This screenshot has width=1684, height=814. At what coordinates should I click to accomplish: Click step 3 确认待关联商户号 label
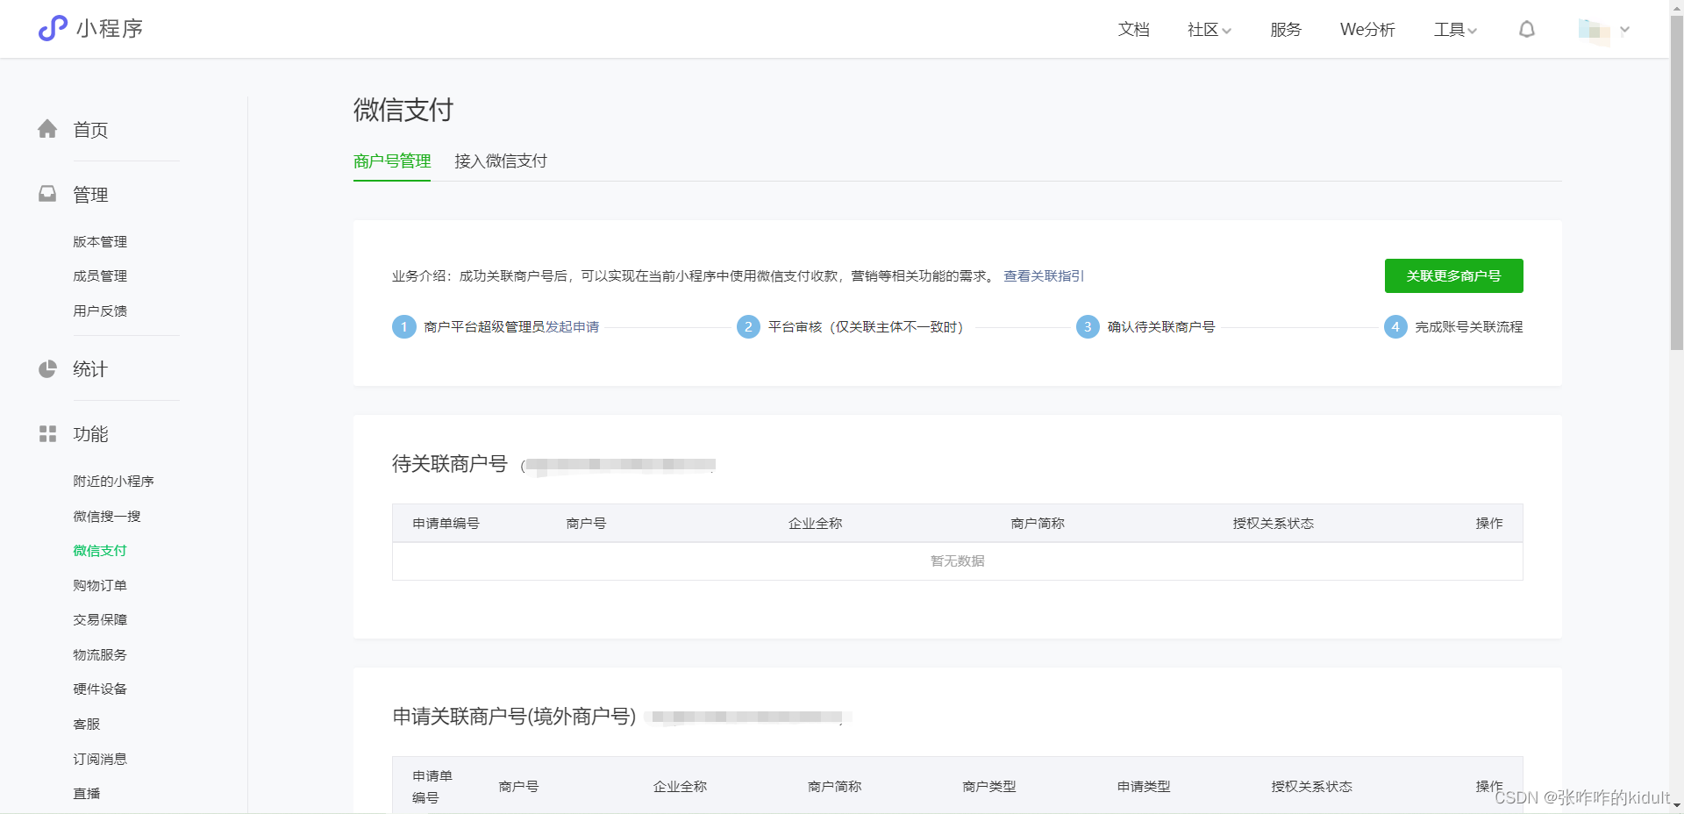[1161, 327]
